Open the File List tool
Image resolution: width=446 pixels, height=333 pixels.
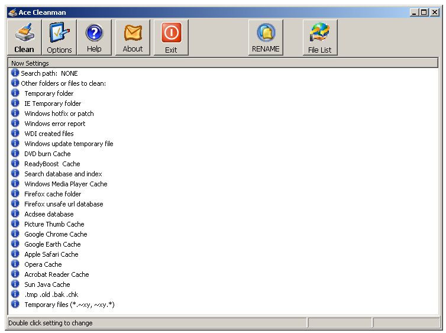pos(320,37)
